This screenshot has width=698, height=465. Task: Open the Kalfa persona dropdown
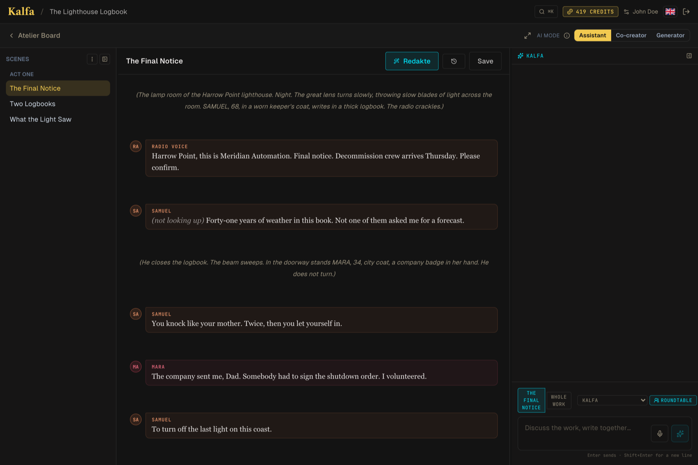click(612, 400)
